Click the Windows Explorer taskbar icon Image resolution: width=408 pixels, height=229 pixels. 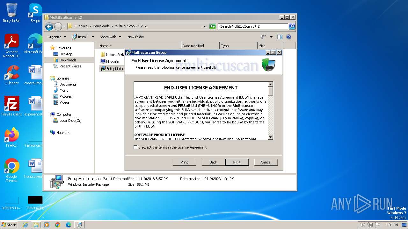[36, 225]
